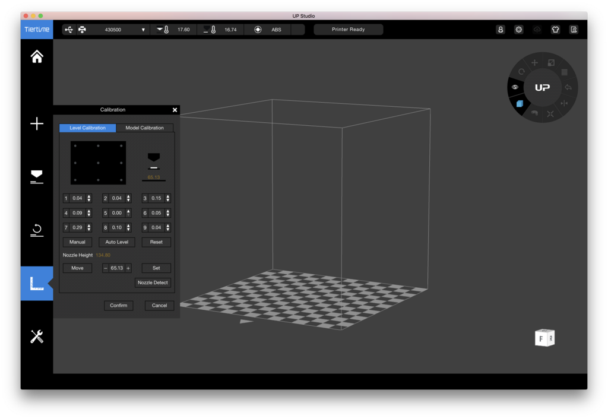This screenshot has width=608, height=419.
Task: Click the Move button
Action: pos(78,268)
